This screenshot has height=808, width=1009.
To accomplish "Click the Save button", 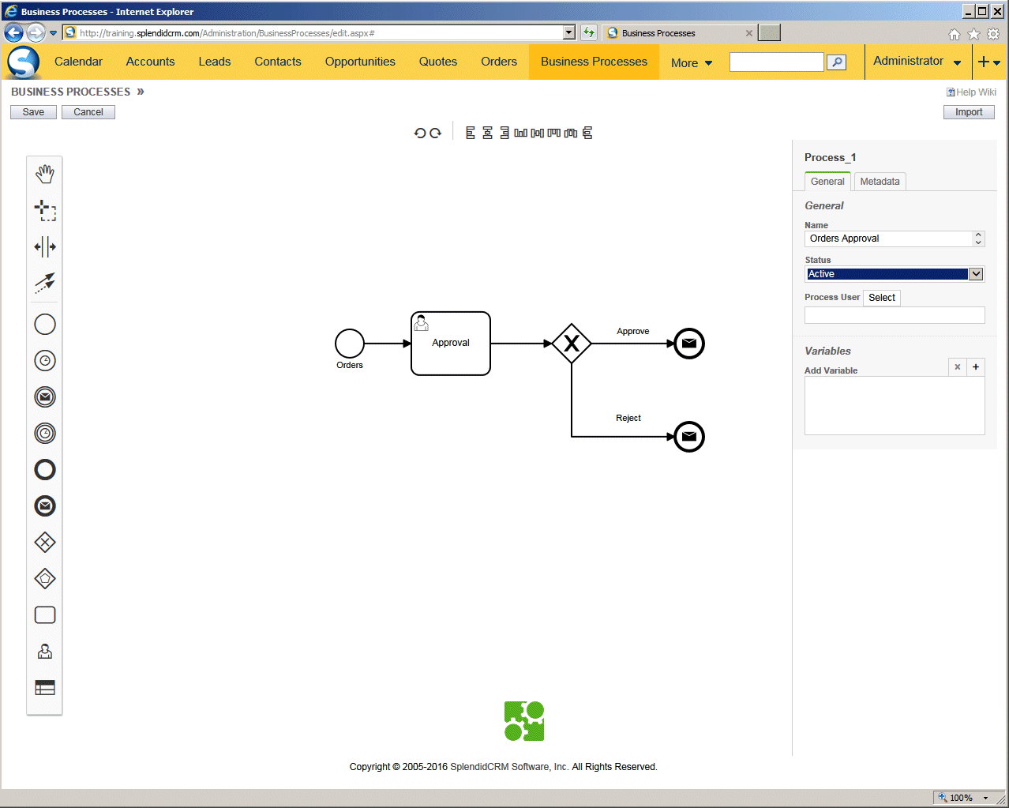I will pos(33,112).
